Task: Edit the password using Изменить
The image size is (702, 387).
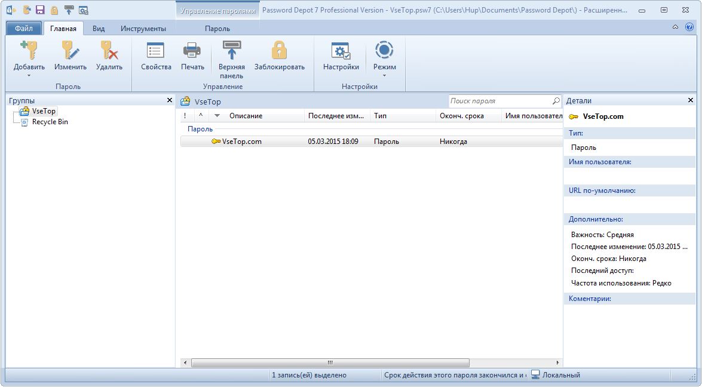Action: pos(70,56)
